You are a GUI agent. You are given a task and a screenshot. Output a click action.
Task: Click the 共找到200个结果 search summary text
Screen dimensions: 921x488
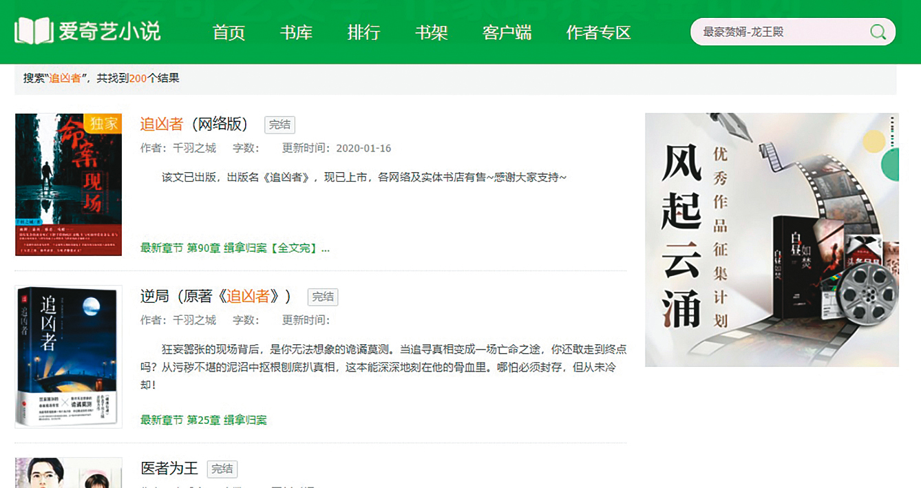click(x=138, y=78)
